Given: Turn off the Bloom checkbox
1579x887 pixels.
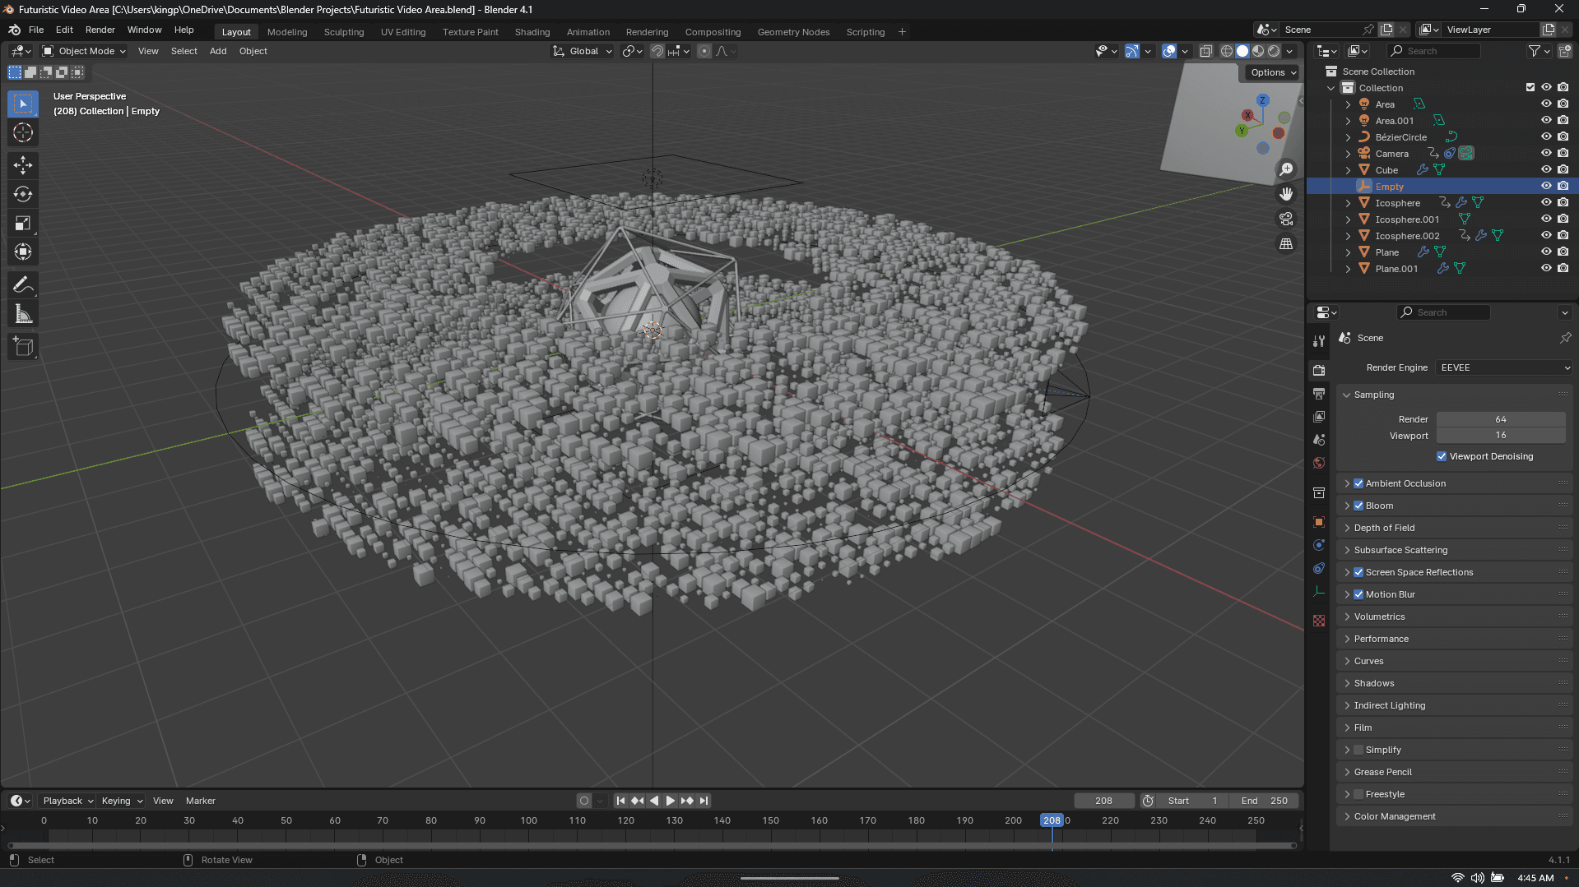Looking at the screenshot, I should click(1358, 506).
